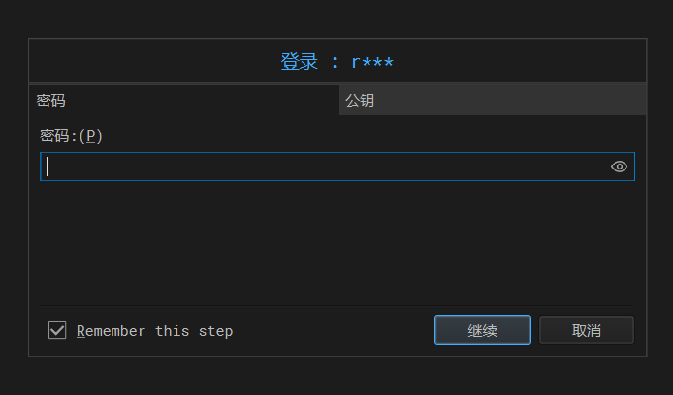Confirm login with the 继续 button
Viewport: 673px width, 395px height.
tap(483, 330)
